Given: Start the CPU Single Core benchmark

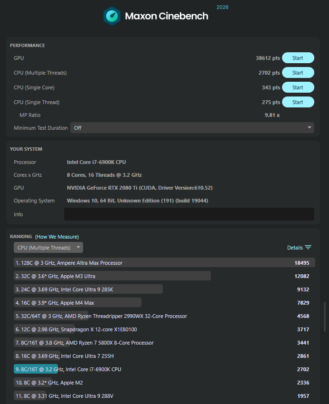Looking at the screenshot, I should point(298,87).
